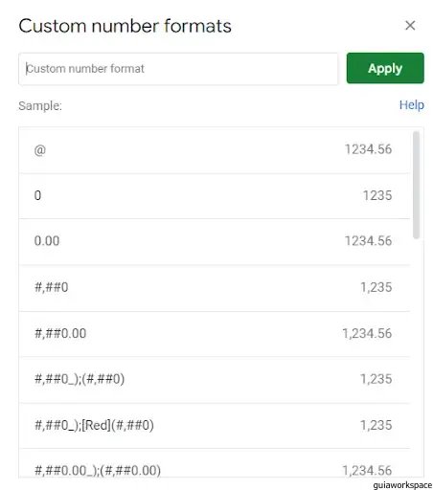433x490 pixels.
Task: Click the 1,235 sample beside the Red format
Action: (x=376, y=425)
